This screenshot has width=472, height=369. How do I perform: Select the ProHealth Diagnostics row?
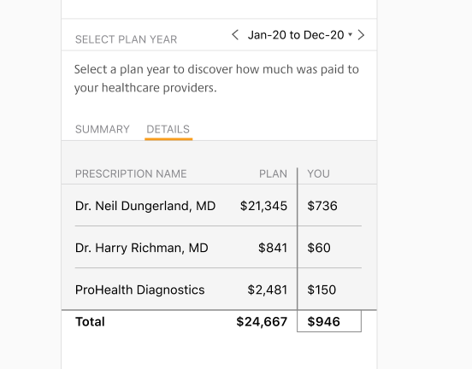tap(218, 290)
